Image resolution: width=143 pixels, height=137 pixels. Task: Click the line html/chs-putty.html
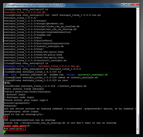[x=34, y=58]
